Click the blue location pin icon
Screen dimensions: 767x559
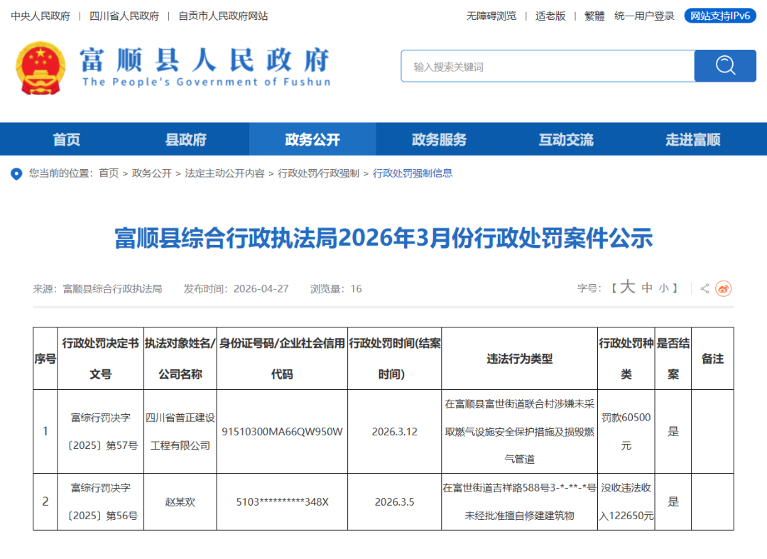(16, 173)
